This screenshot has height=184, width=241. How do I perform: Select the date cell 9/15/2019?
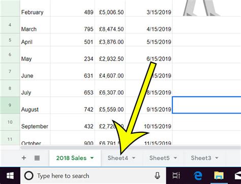tap(149, 105)
